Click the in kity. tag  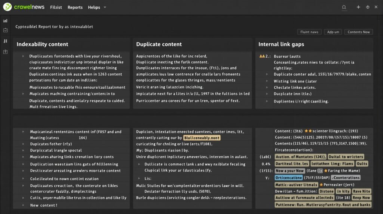pyautogui.click(x=343, y=191)
